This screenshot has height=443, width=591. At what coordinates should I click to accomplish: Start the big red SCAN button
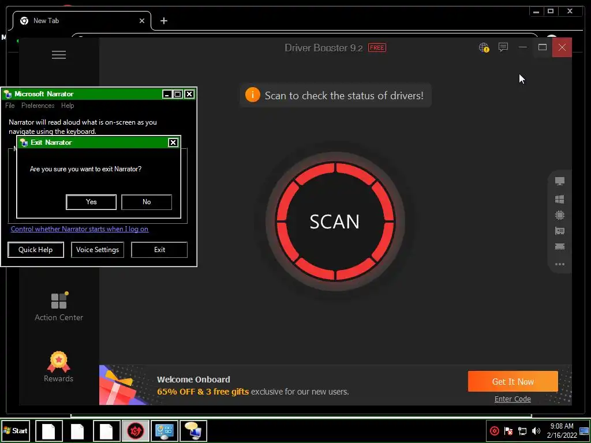[335, 221]
